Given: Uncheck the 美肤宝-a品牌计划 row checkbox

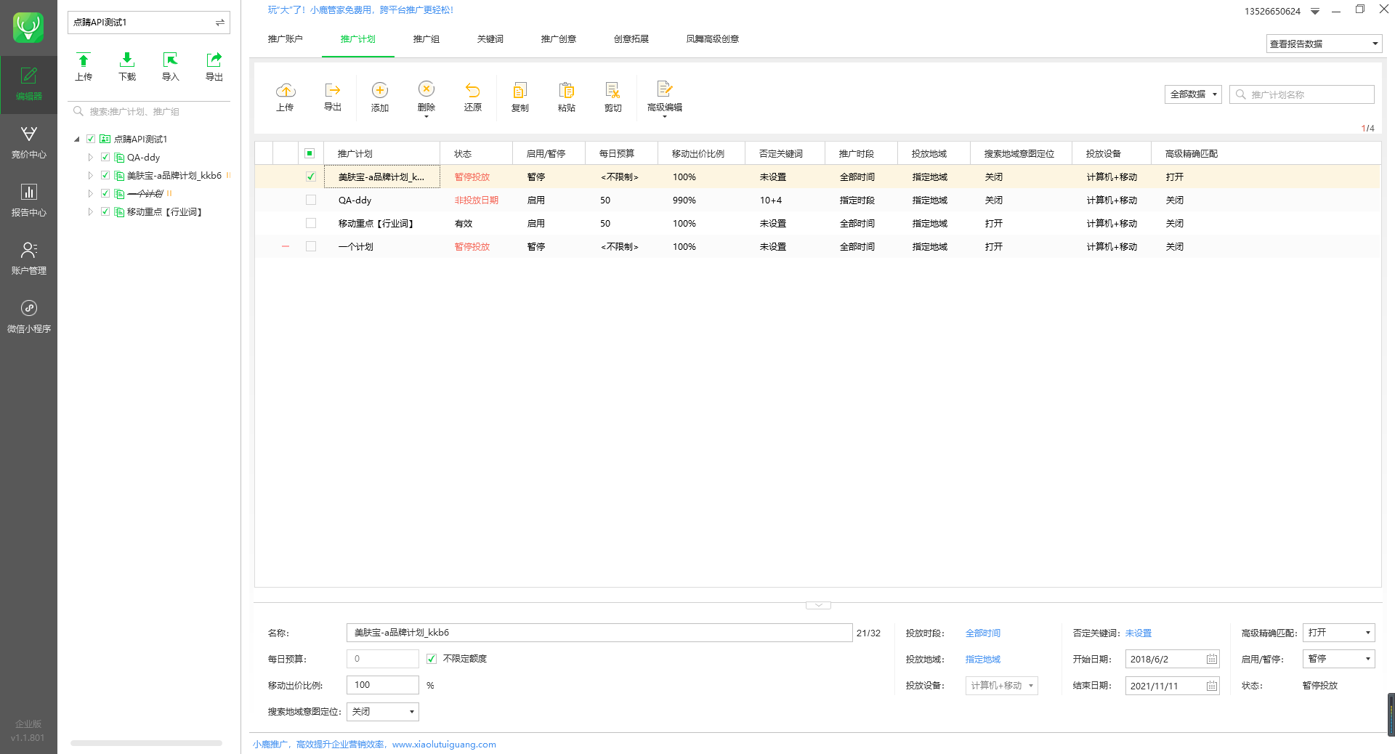Looking at the screenshot, I should (x=311, y=177).
